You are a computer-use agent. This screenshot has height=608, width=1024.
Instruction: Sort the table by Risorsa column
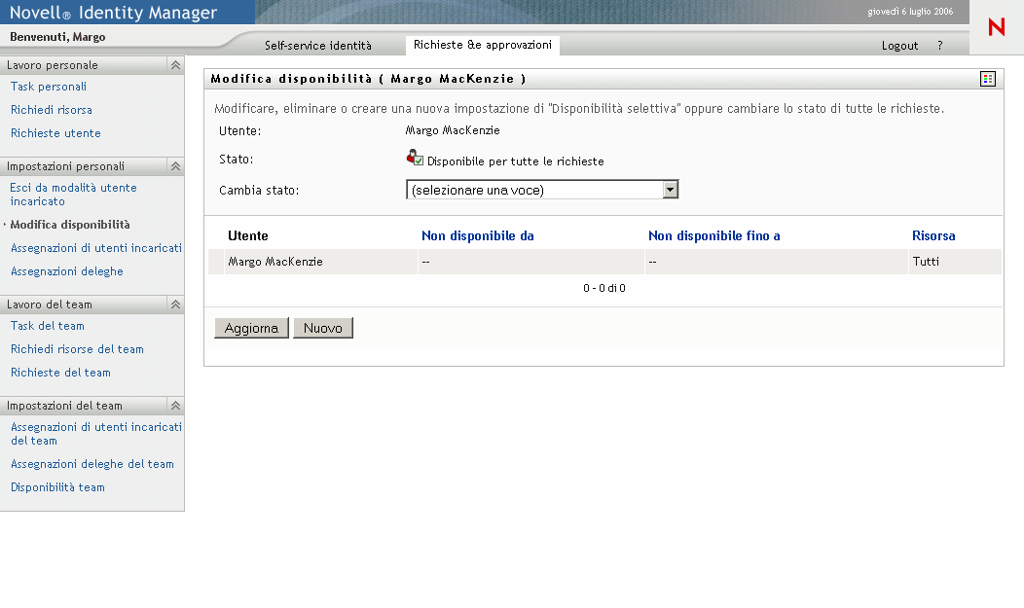tap(933, 235)
